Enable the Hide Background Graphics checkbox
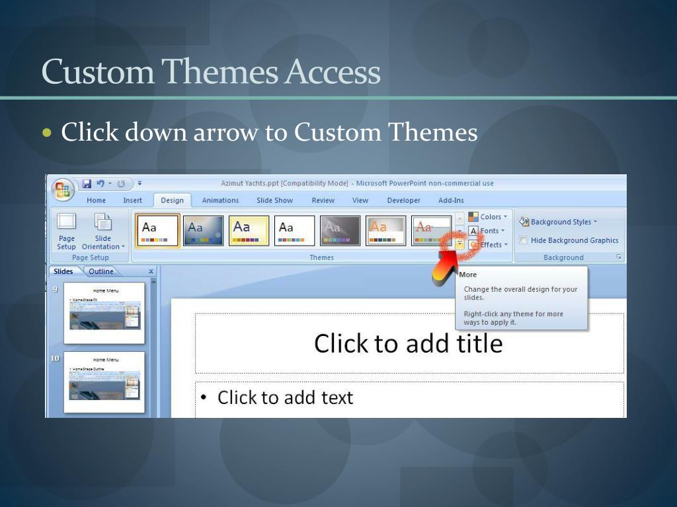This screenshot has height=507, width=677. click(524, 240)
